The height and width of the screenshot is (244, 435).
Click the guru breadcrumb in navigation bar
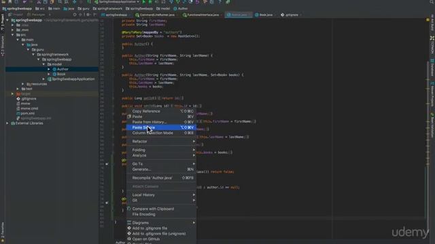[83, 9]
